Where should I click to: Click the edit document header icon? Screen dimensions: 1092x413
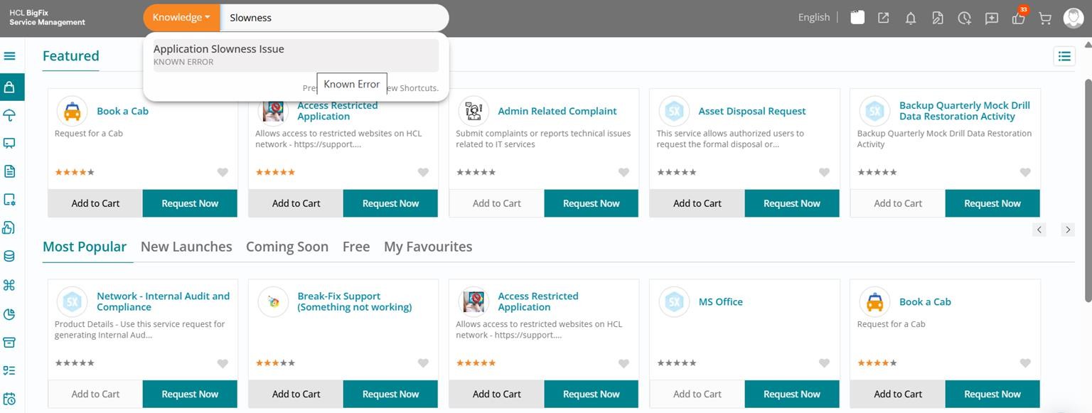pos(938,18)
